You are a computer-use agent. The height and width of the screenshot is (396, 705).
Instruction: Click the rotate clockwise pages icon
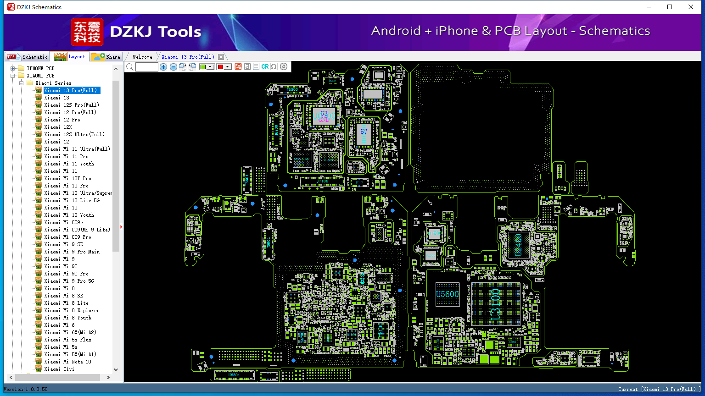coord(183,67)
